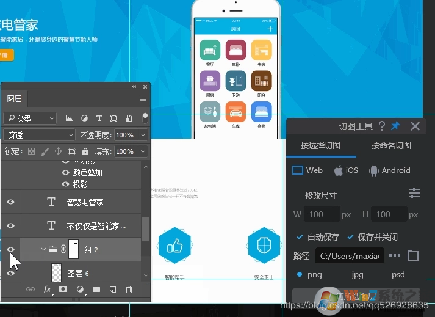The image size is (435, 317).
Task: Select Web platform option
Action: coord(307,170)
